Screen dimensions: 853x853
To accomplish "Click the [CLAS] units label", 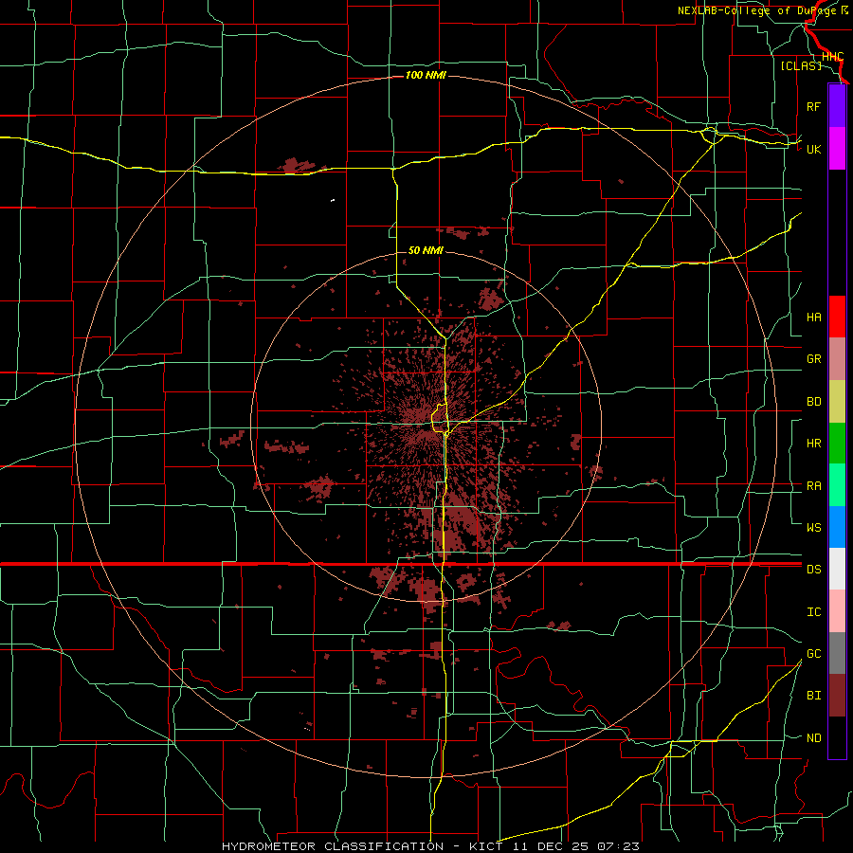I will pos(801,65).
